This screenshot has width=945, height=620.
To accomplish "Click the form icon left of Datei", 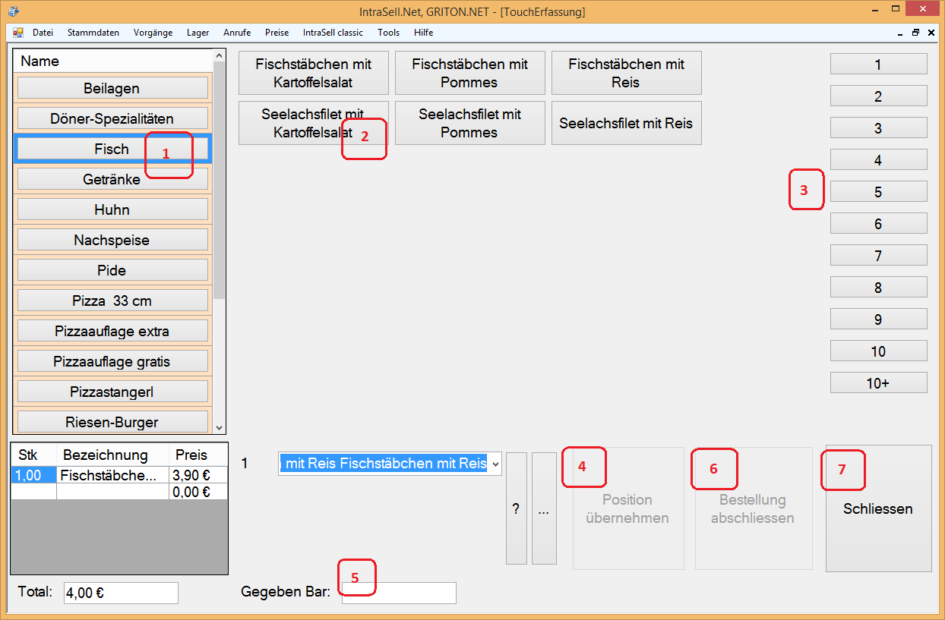I will [18, 33].
